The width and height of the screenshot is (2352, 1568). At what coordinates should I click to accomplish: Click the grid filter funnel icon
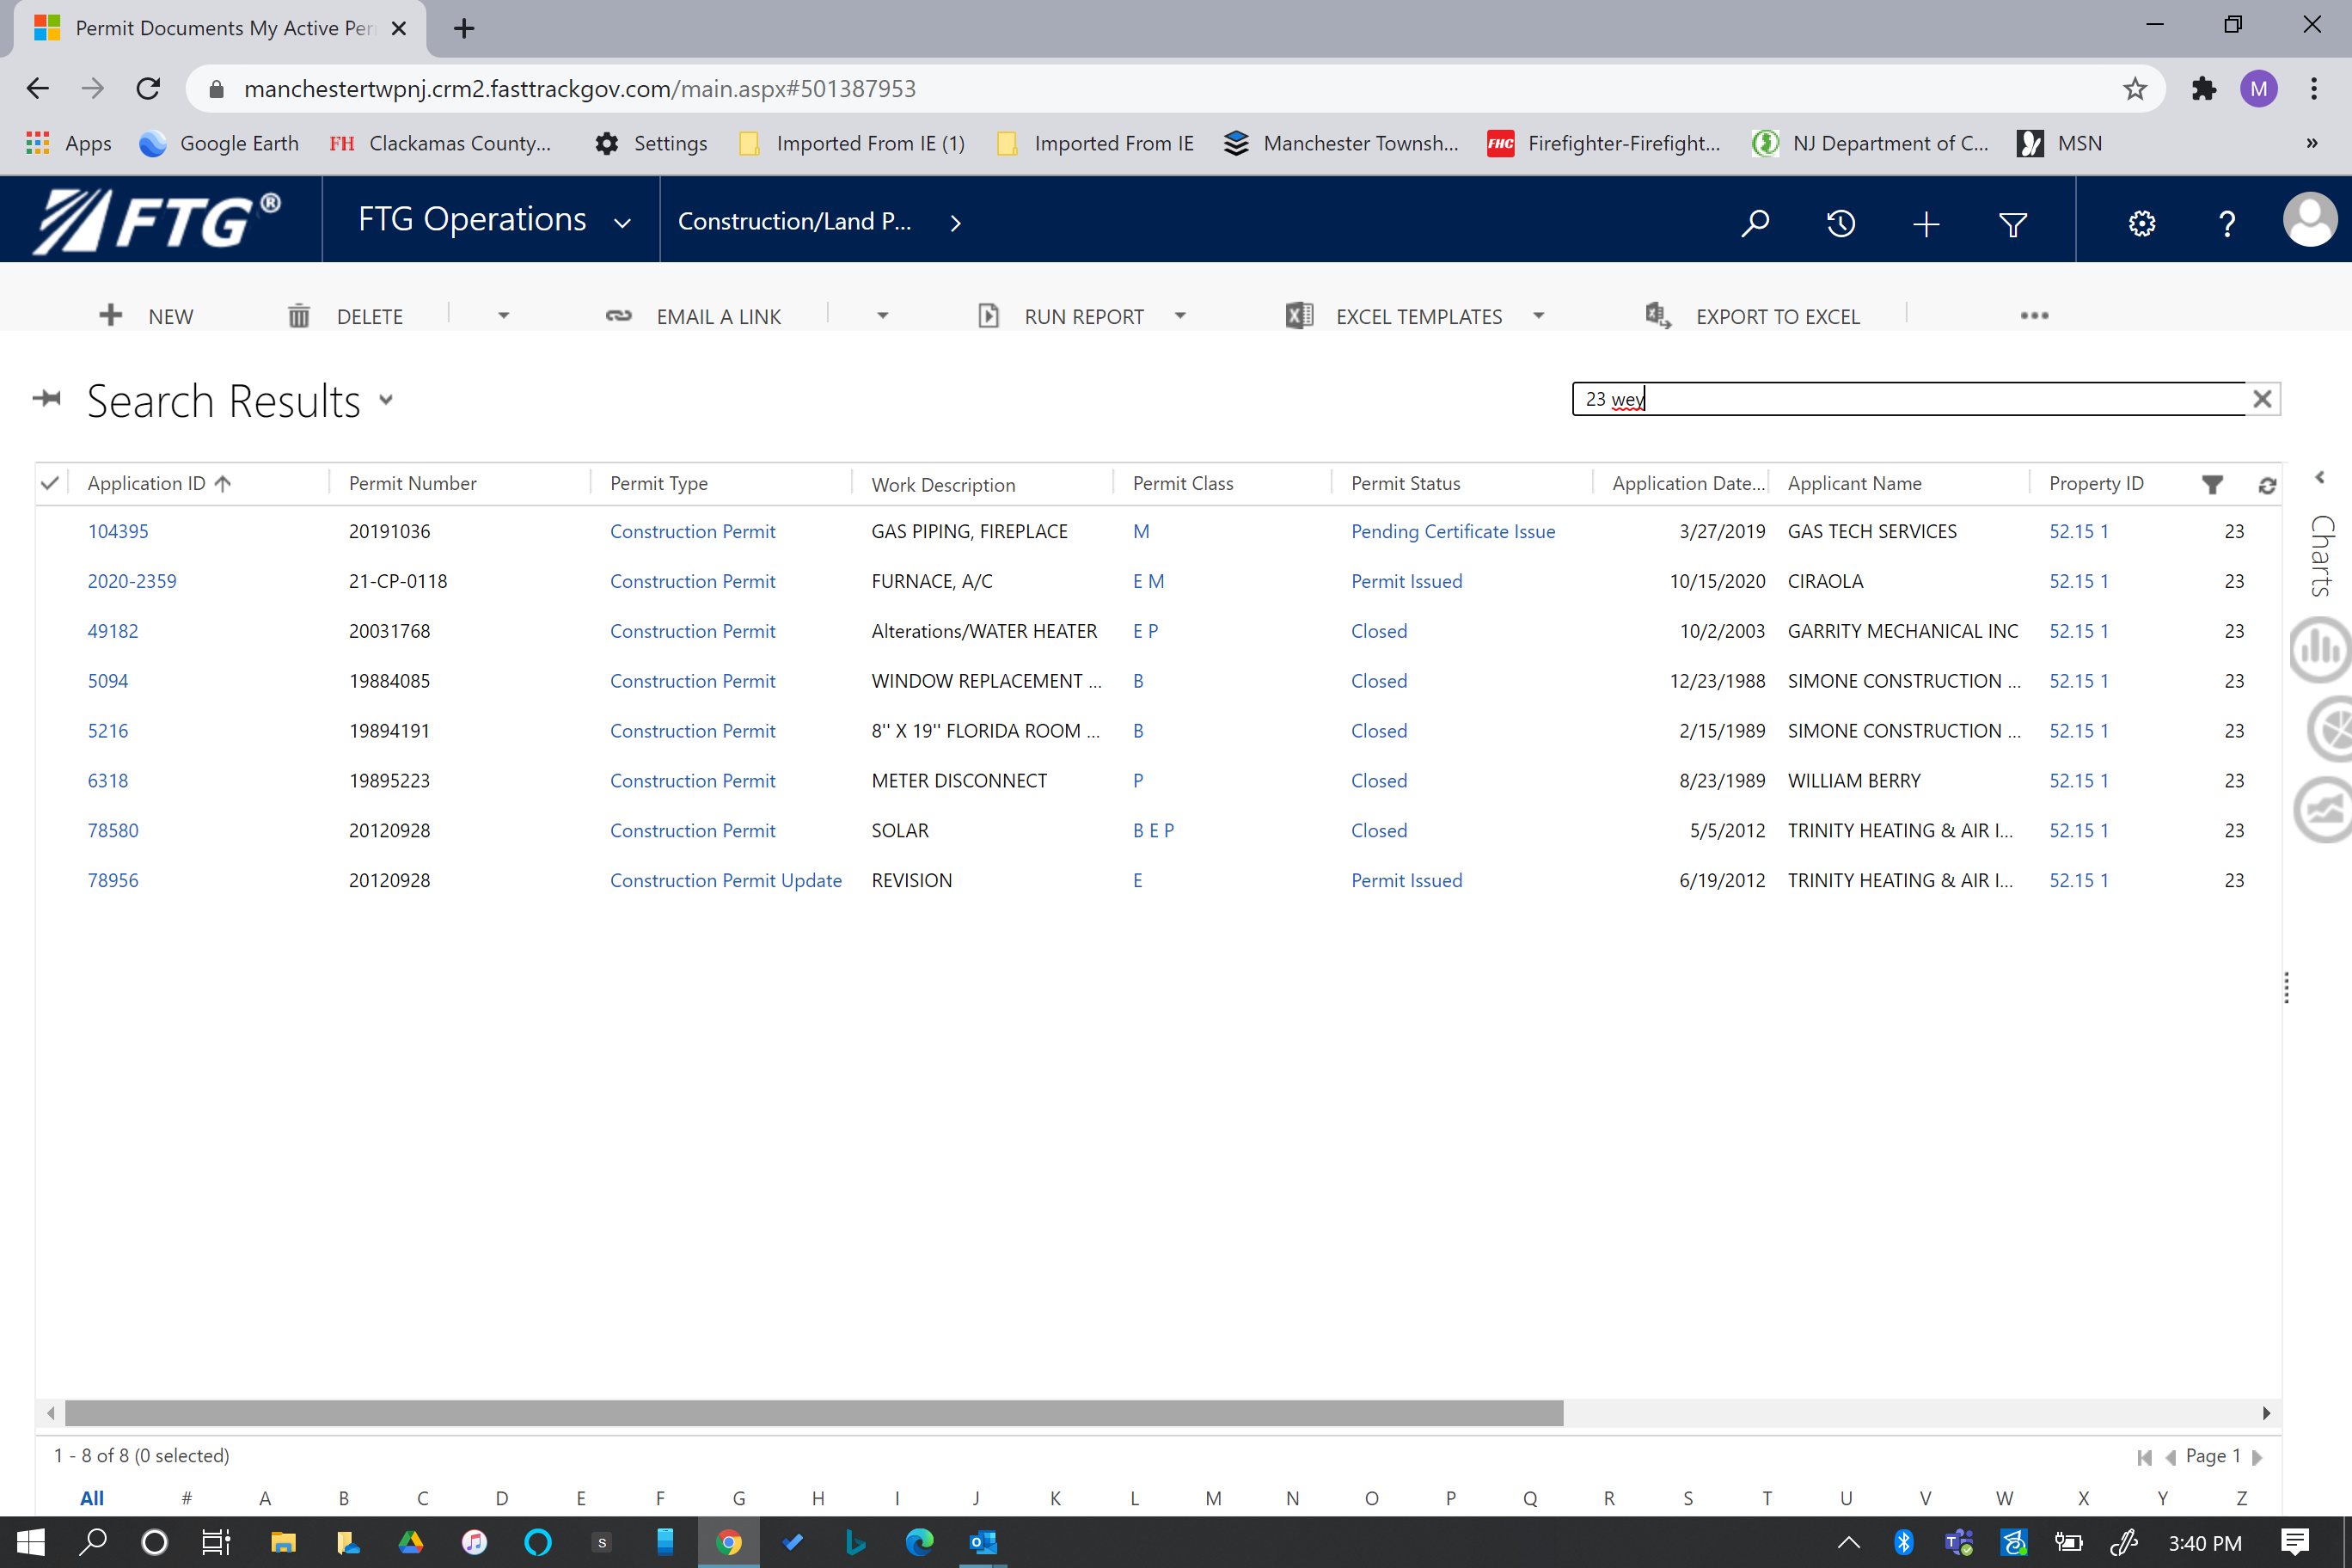coord(2212,484)
